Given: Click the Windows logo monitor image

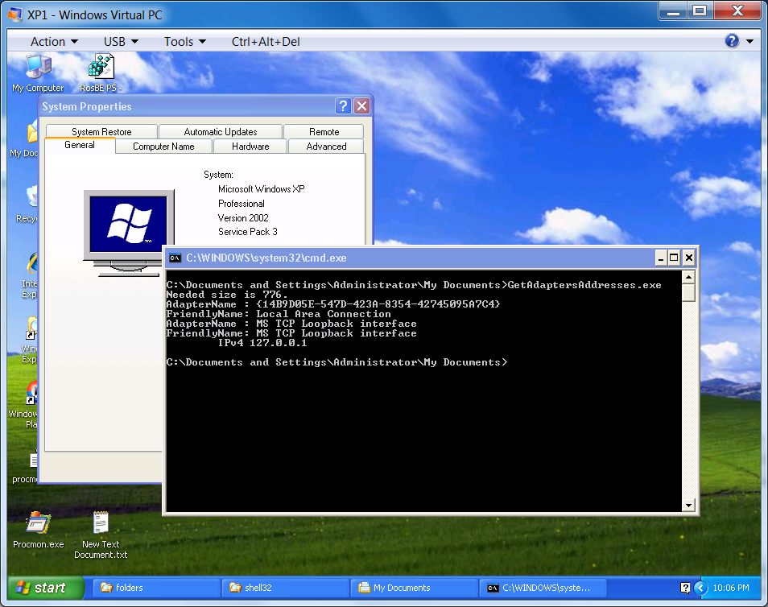Looking at the screenshot, I should pos(128,233).
